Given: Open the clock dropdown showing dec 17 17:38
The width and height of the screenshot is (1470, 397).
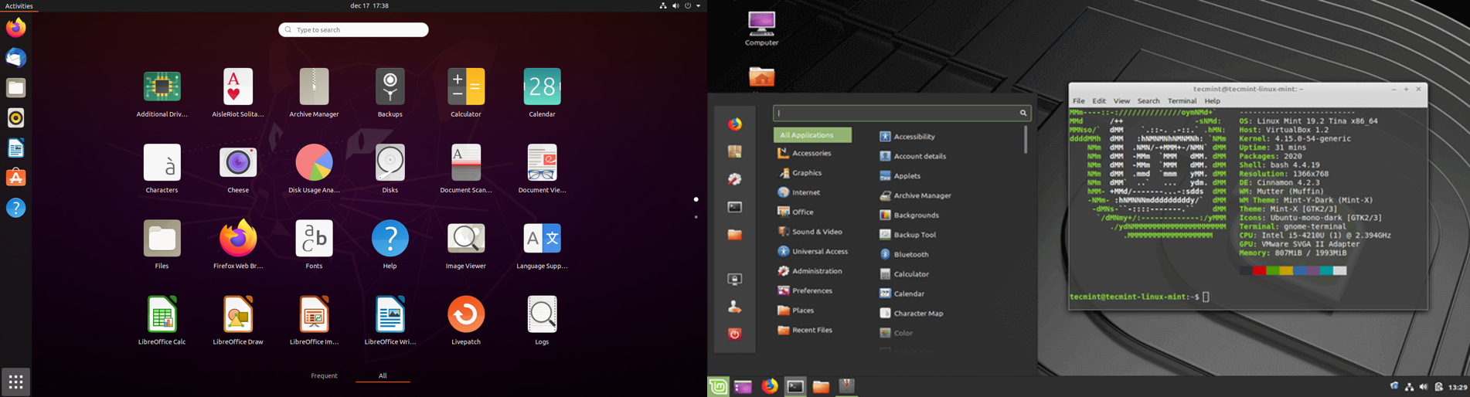Looking at the screenshot, I should [369, 6].
